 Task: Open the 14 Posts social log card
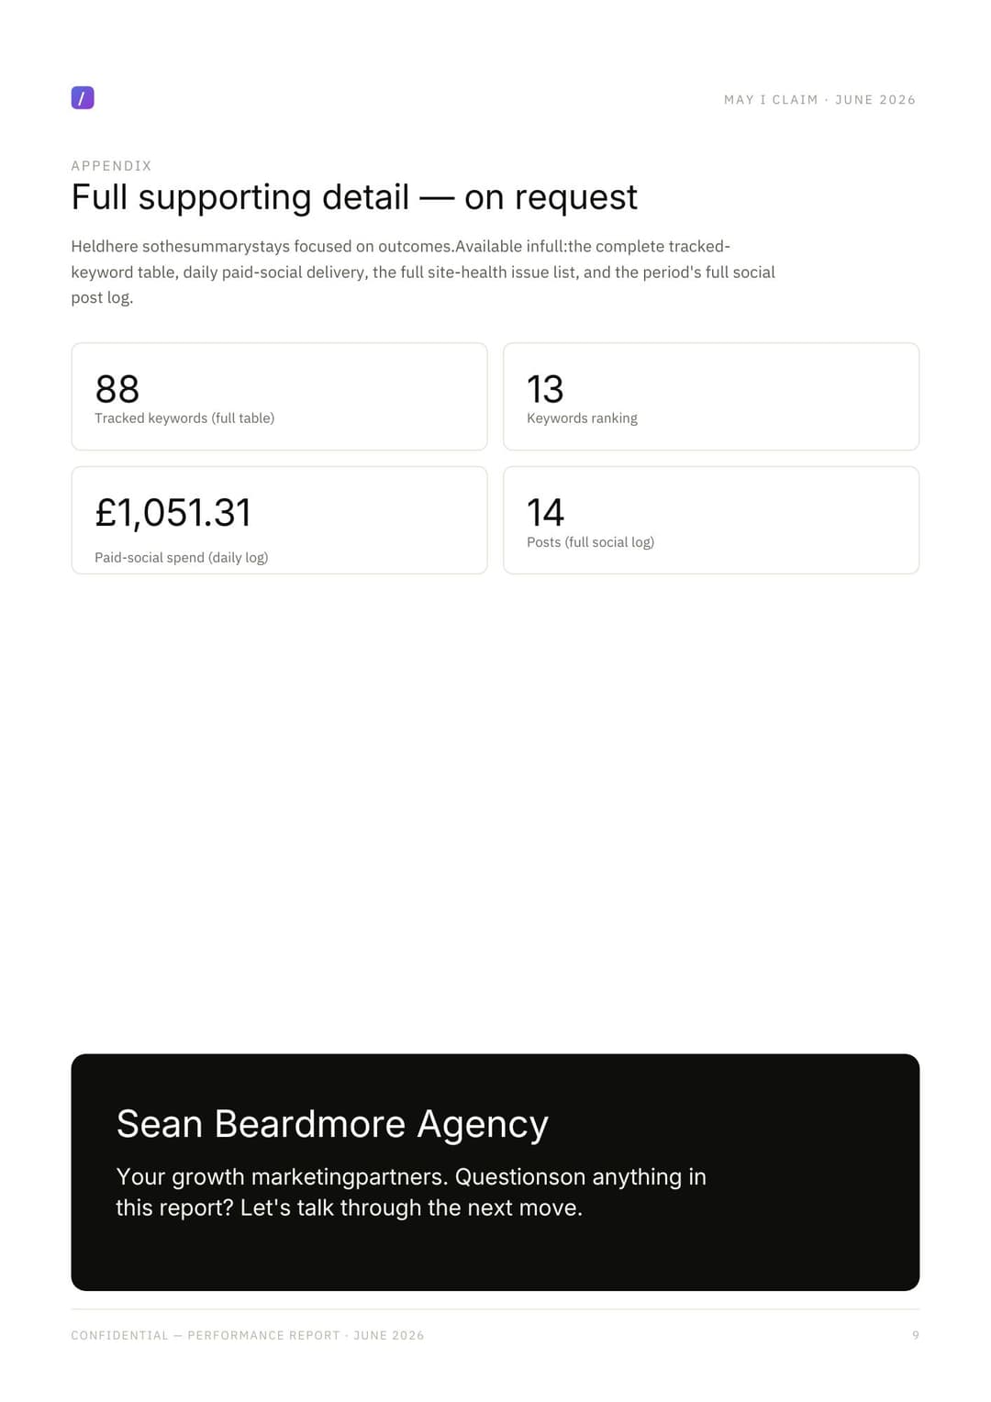[711, 520]
